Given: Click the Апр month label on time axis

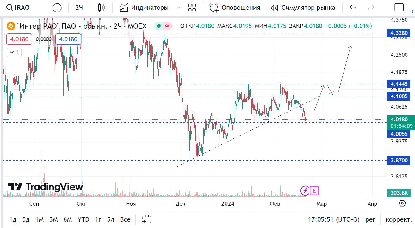Looking at the screenshot, I should 372,204.
